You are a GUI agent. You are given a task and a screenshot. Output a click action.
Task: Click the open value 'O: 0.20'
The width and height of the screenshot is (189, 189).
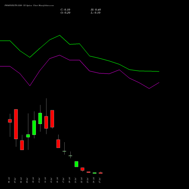[x=65, y=13]
